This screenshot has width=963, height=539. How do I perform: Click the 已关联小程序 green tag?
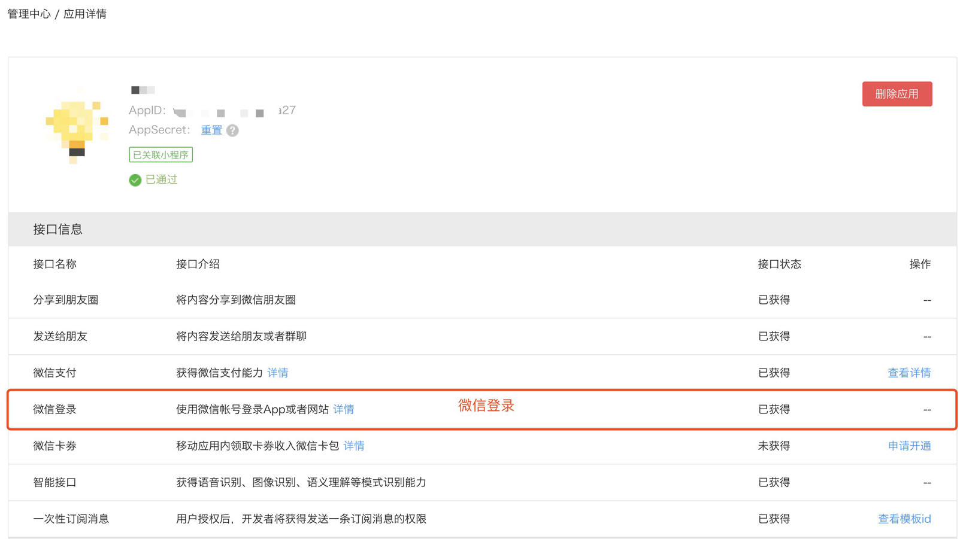tap(160, 155)
